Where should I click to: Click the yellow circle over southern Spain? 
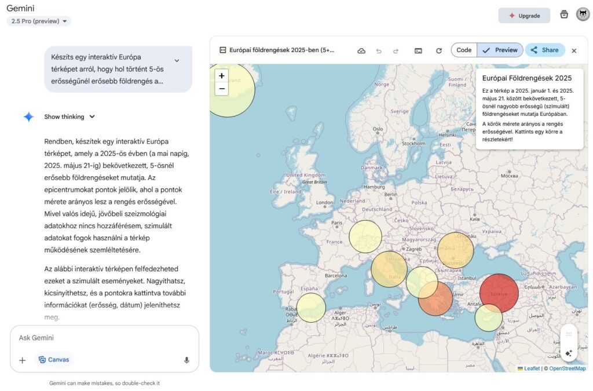pos(311,308)
